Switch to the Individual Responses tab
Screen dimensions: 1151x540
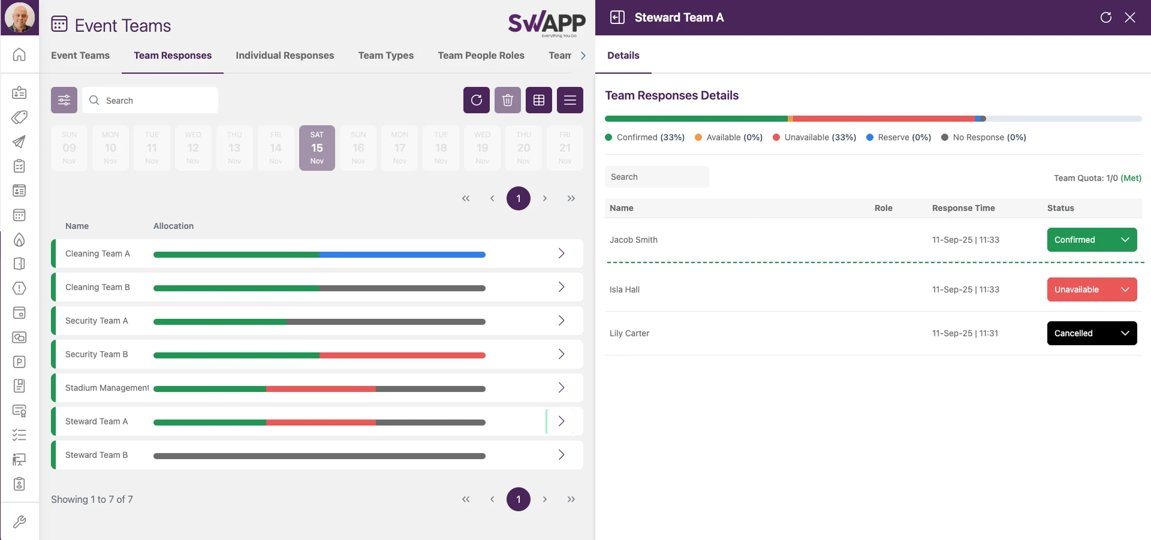point(285,55)
